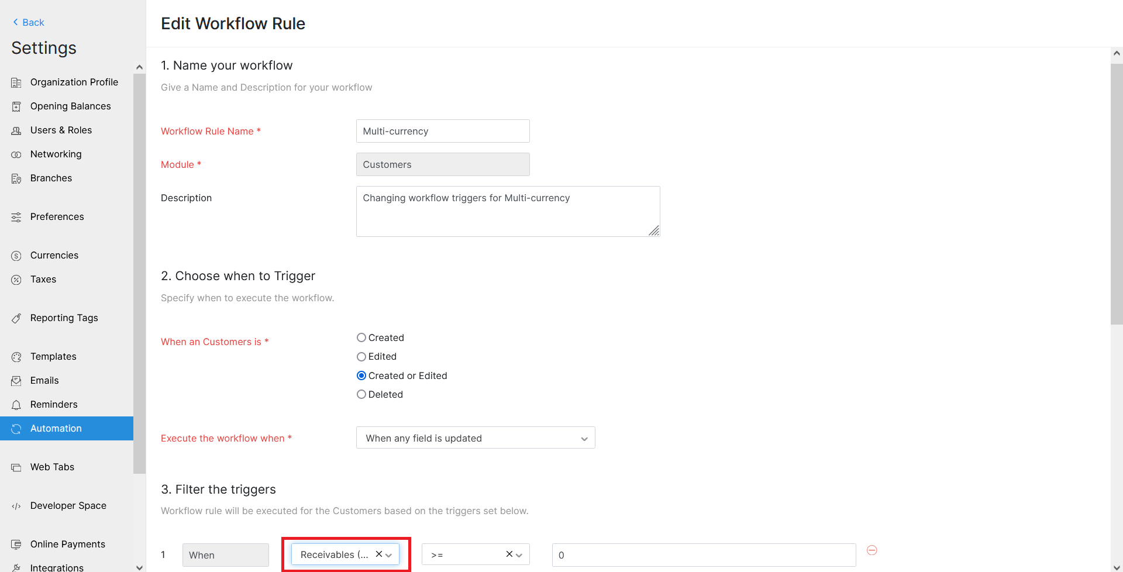Select the Created radio button
1123x572 pixels.
click(361, 337)
